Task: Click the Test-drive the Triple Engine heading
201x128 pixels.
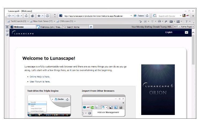Action: tap(43, 91)
